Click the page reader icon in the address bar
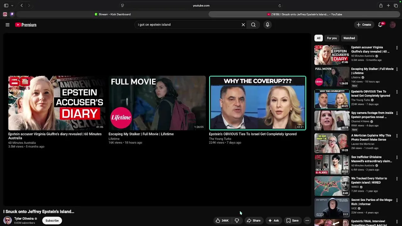Image resolution: width=402 pixels, height=226 pixels. click(x=122, y=5)
